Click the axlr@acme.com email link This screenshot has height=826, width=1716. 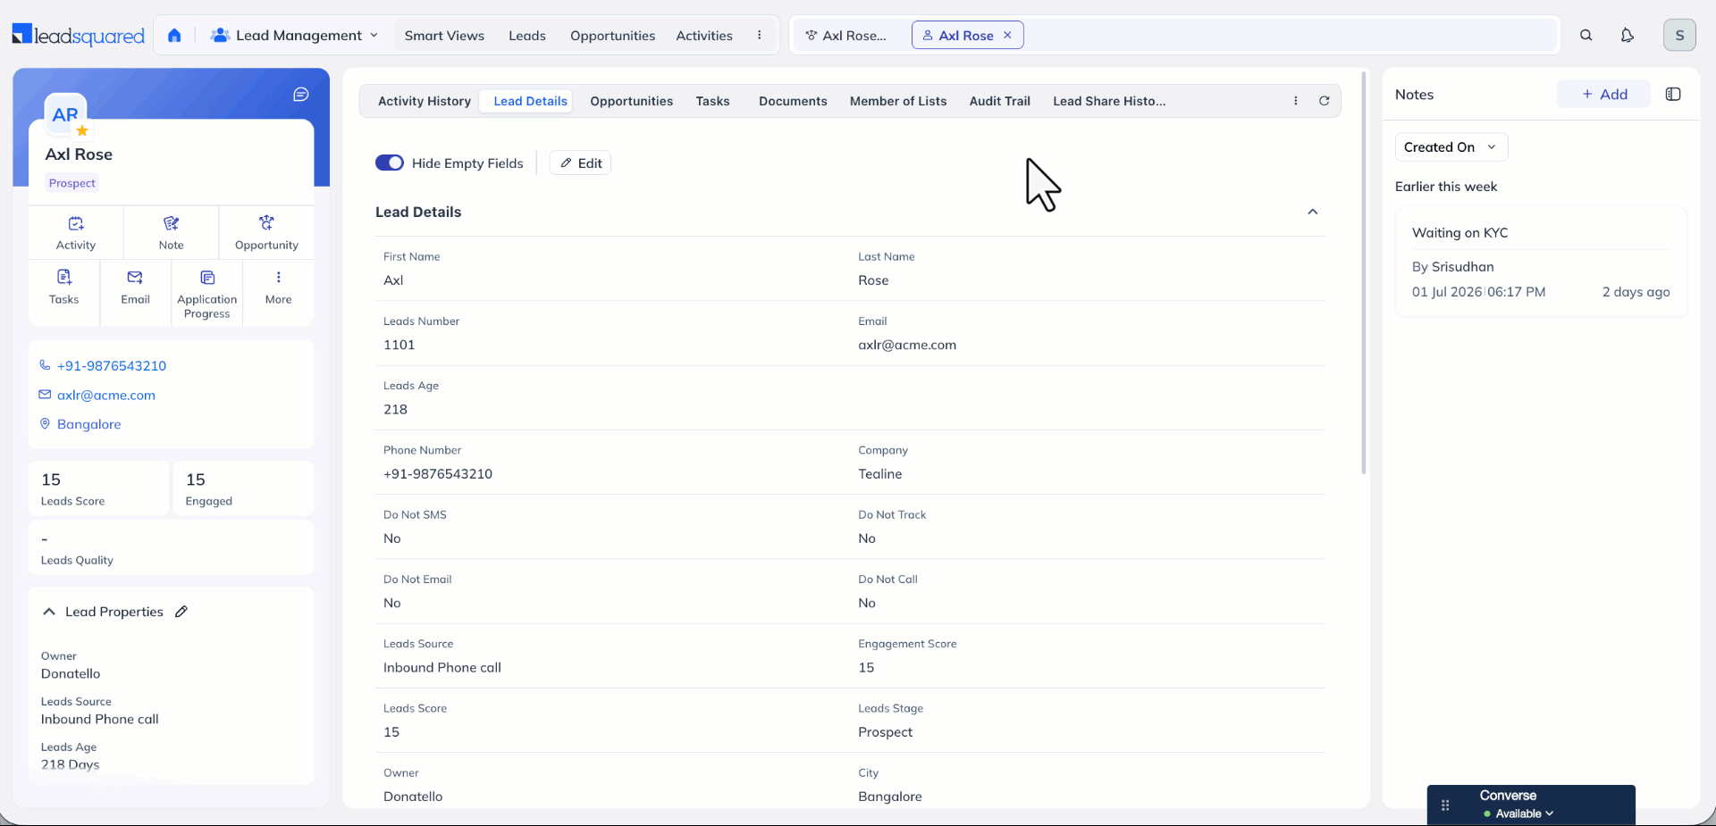(106, 395)
